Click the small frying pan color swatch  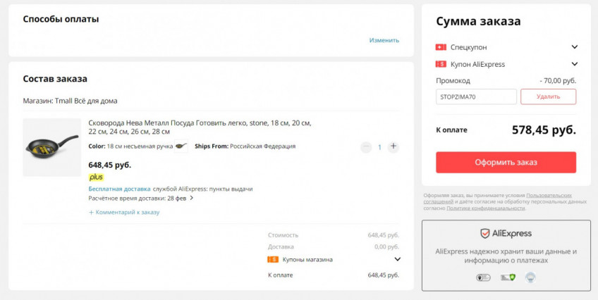pyautogui.click(x=182, y=146)
